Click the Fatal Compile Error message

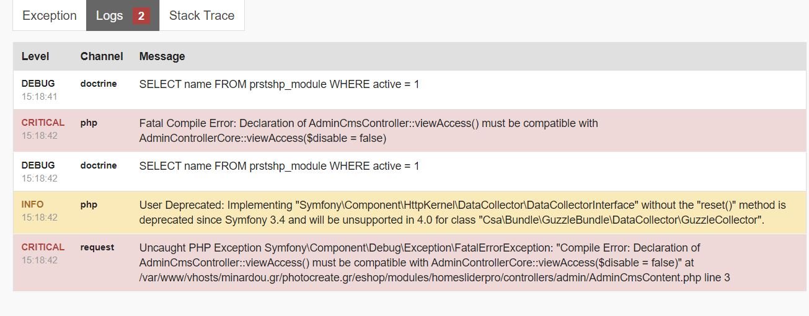click(x=368, y=130)
